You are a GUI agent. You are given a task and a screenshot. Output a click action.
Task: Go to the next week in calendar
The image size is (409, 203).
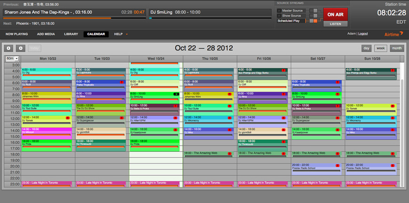coord(20,48)
